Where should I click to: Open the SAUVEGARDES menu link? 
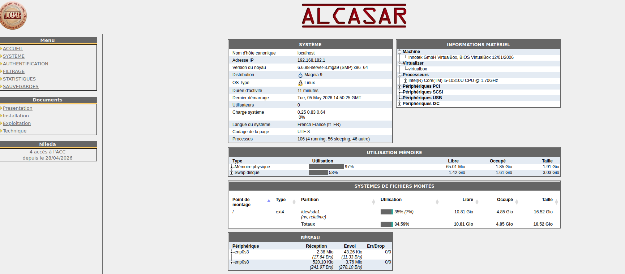tap(21, 86)
